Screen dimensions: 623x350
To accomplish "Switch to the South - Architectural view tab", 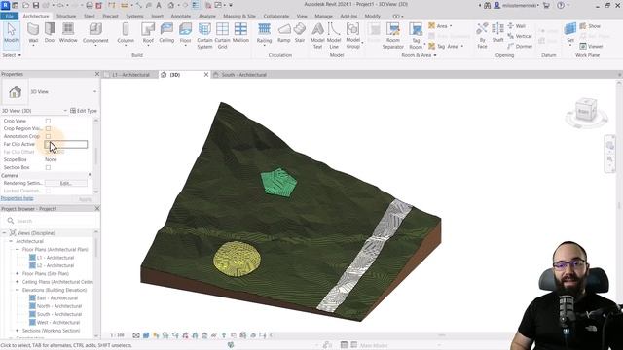I will pyautogui.click(x=243, y=75).
